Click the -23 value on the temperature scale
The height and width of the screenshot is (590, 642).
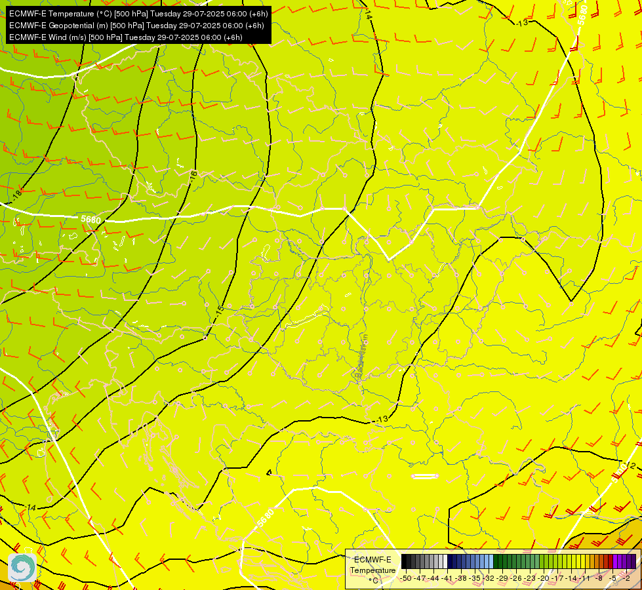pos(530,578)
